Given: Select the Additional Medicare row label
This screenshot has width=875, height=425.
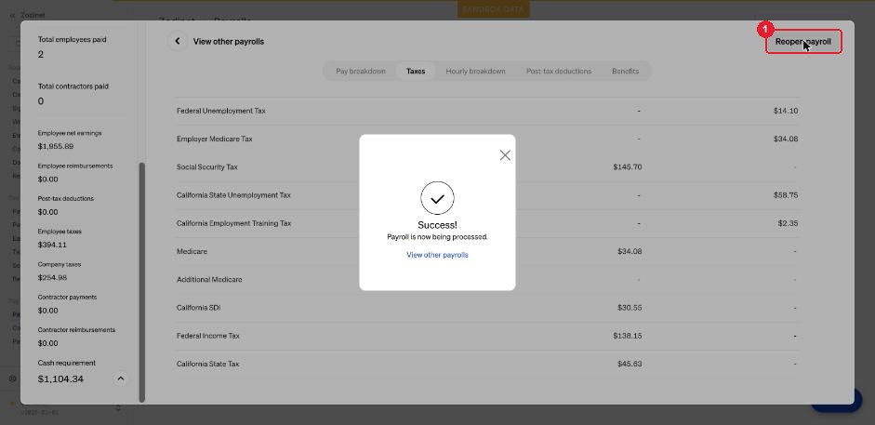Looking at the screenshot, I should pyautogui.click(x=209, y=279).
